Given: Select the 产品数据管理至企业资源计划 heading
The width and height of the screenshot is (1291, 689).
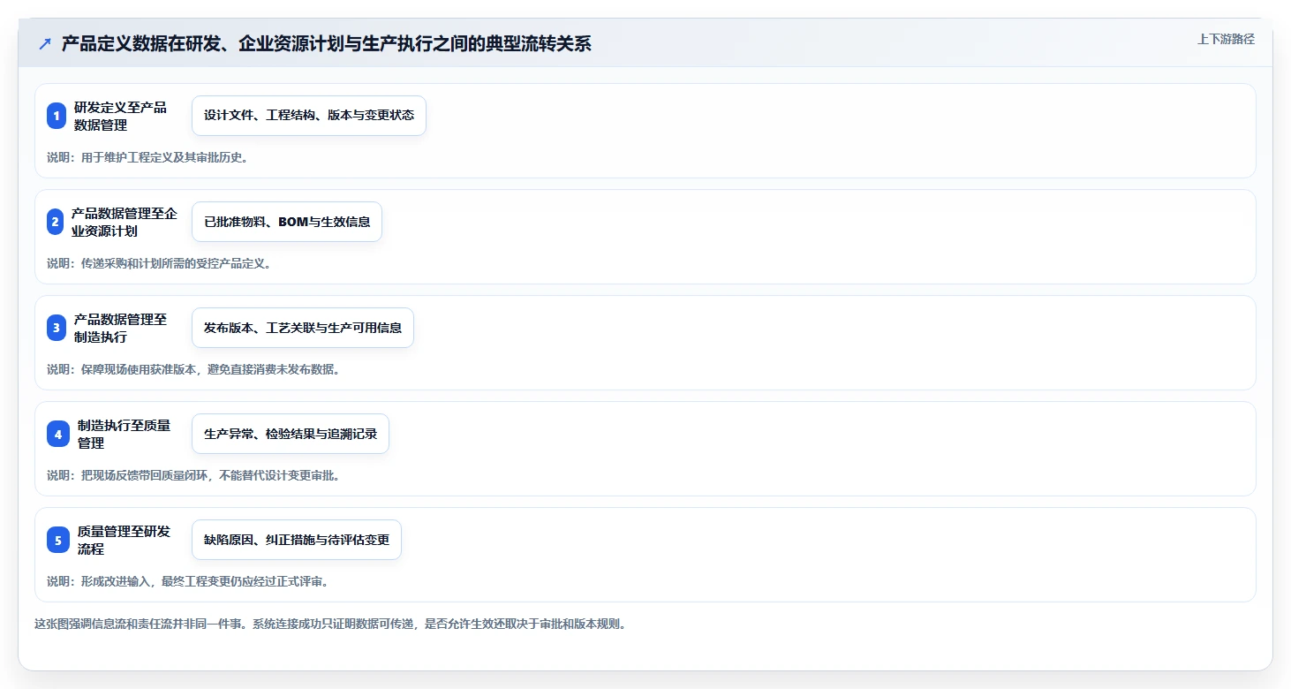Looking at the screenshot, I should (x=125, y=222).
